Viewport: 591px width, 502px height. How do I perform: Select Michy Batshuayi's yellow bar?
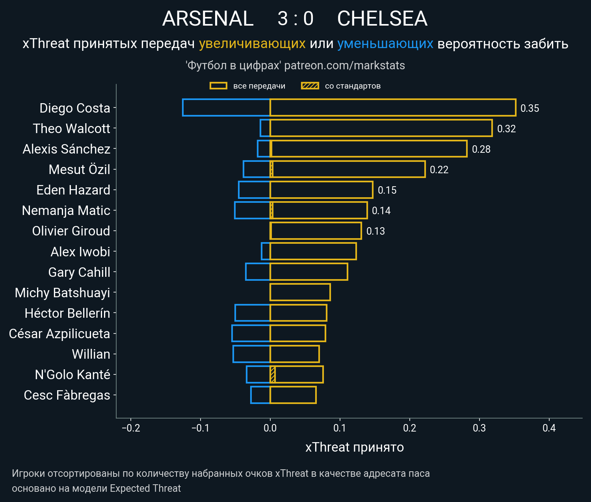(300, 292)
